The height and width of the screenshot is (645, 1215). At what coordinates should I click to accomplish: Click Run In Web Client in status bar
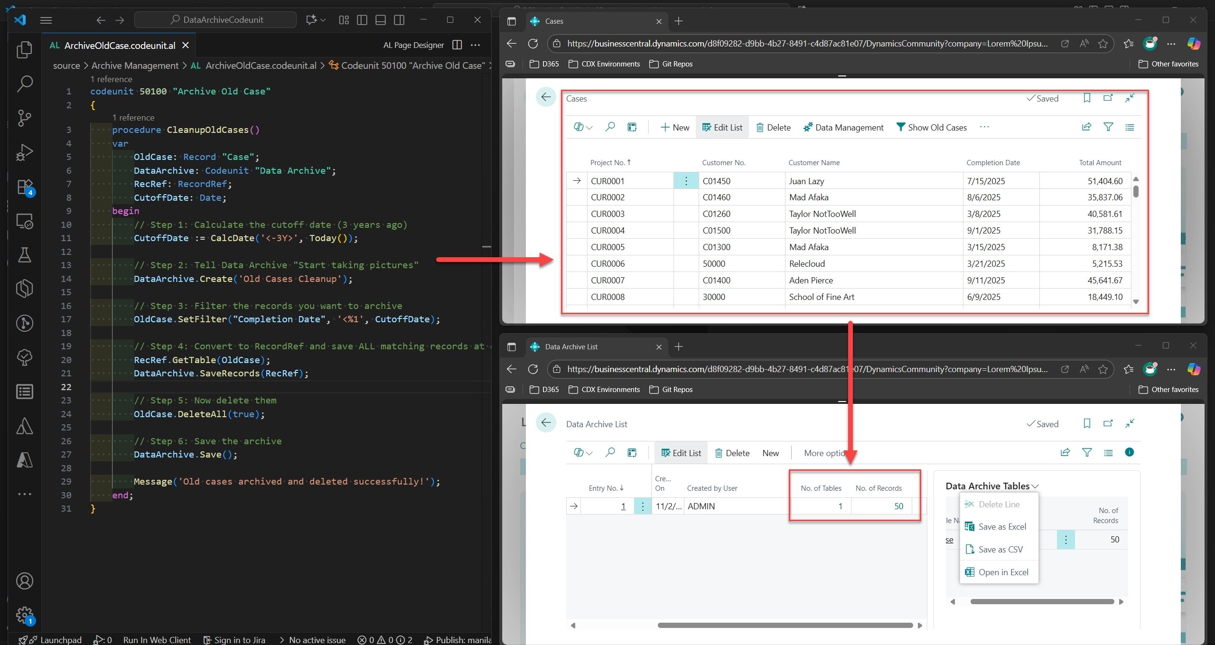[x=157, y=640]
